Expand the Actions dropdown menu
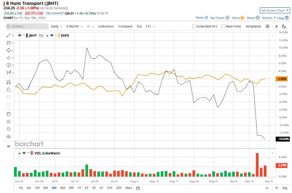 (x=269, y=18)
